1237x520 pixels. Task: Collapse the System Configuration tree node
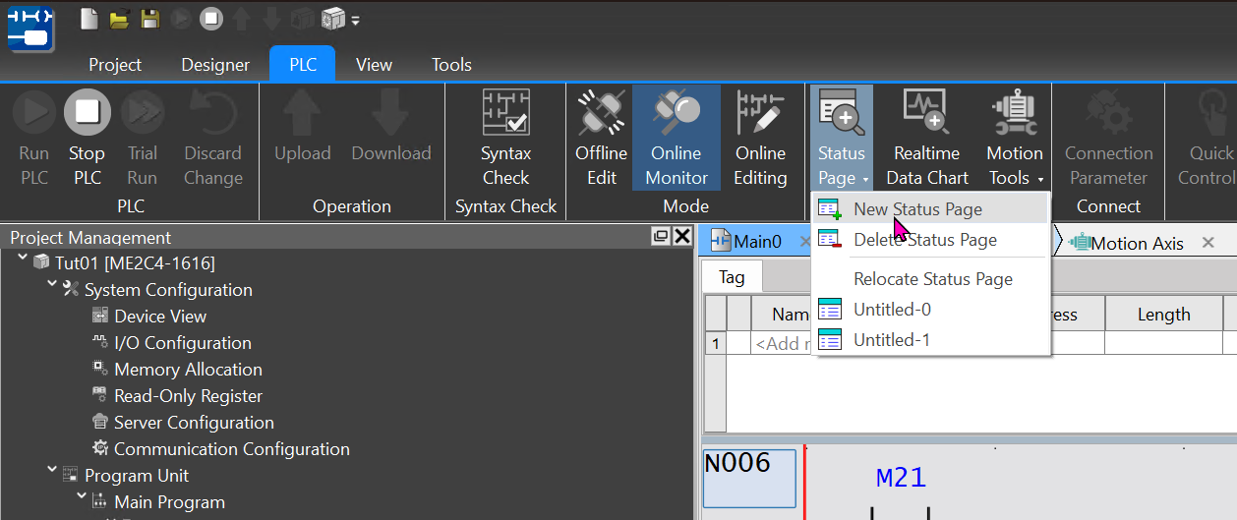pyautogui.click(x=52, y=284)
